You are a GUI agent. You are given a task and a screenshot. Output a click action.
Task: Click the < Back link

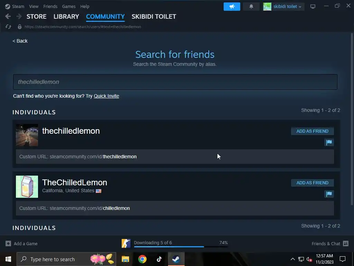(x=20, y=41)
